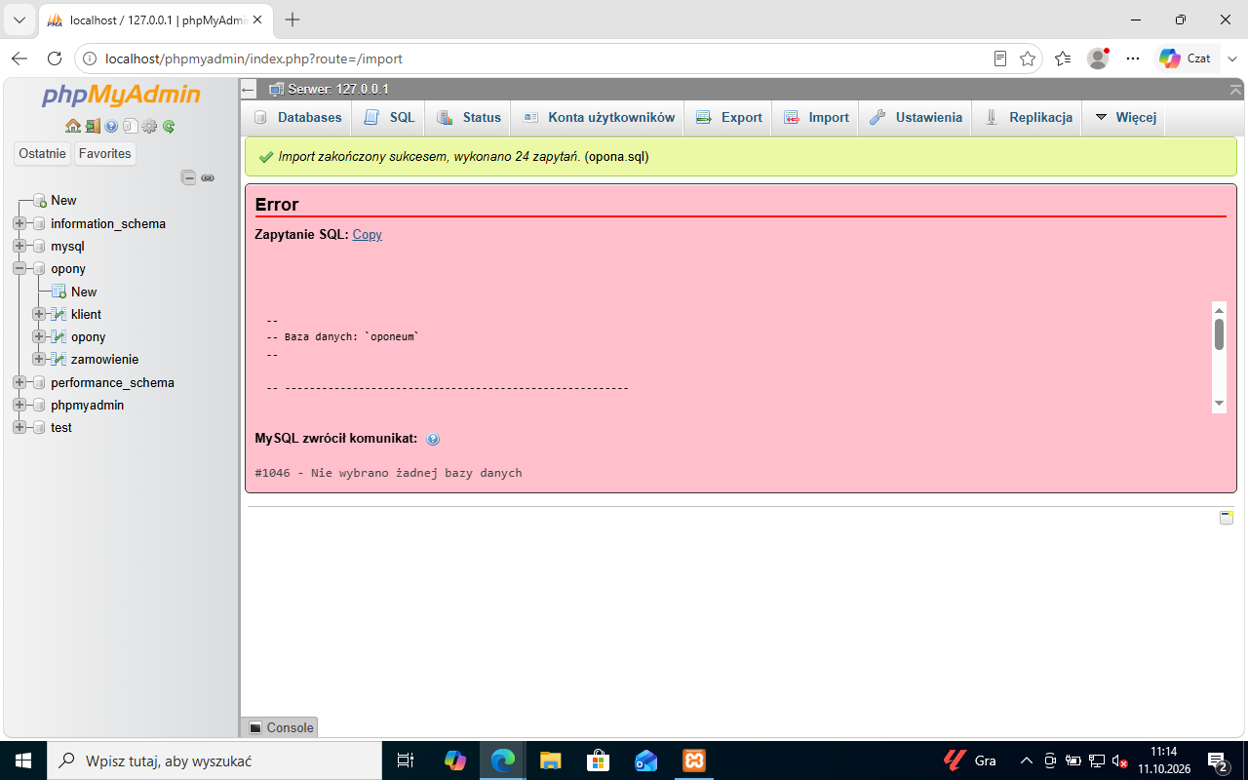
Task: Create new table under opony database
Action: pos(84,292)
